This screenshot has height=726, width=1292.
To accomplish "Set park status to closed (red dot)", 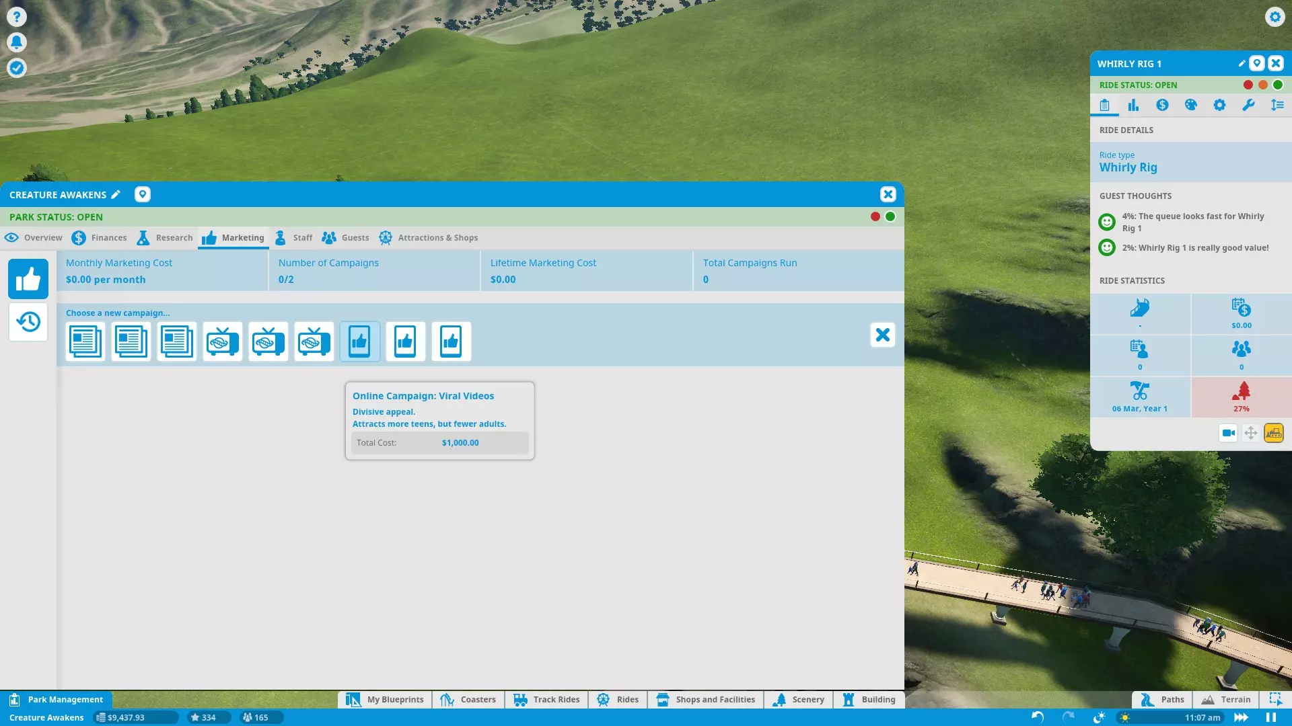I will pyautogui.click(x=875, y=216).
